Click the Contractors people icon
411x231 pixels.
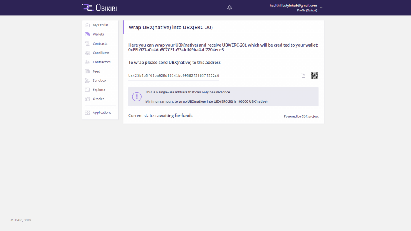[x=87, y=62]
